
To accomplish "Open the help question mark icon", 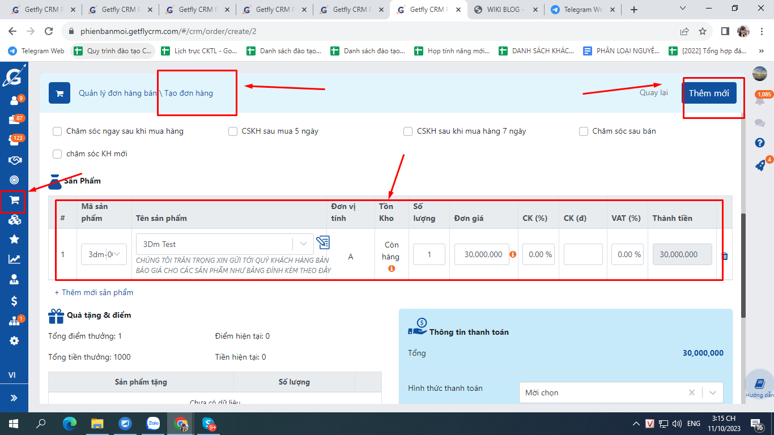I will click(x=760, y=143).
